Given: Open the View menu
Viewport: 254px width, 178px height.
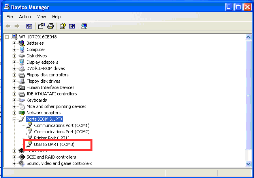Looking at the screenshot, I should pyautogui.click(x=41, y=17).
